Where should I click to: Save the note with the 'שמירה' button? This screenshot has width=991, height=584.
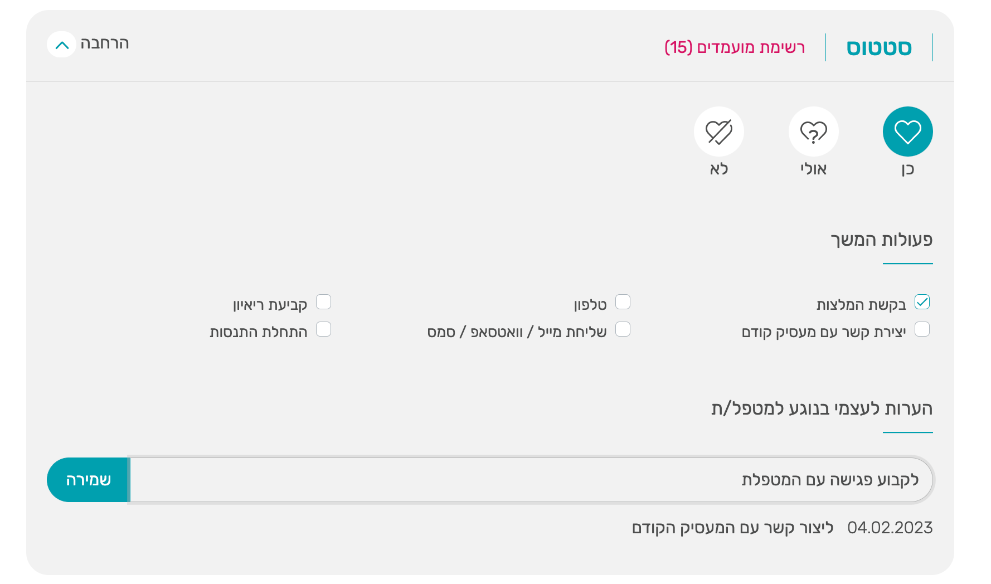tap(88, 480)
